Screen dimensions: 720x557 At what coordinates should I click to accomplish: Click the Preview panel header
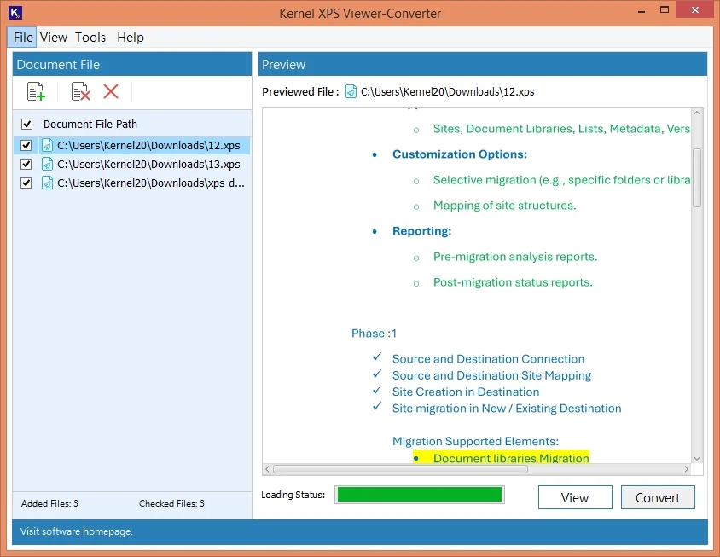(x=483, y=64)
